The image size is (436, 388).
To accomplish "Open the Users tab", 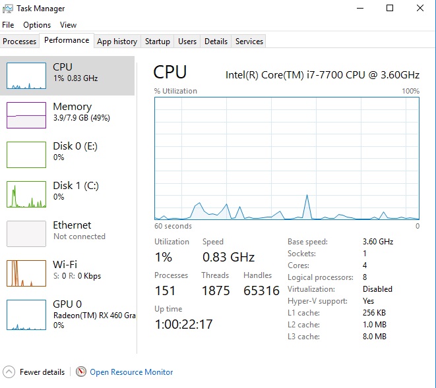I will coord(187,42).
